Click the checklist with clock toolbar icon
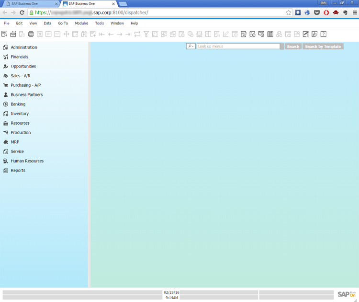 point(252,34)
